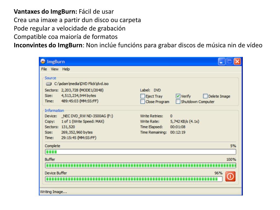280x210 pixels.
Task: Click the Label value DVD
Action: coord(157,90)
